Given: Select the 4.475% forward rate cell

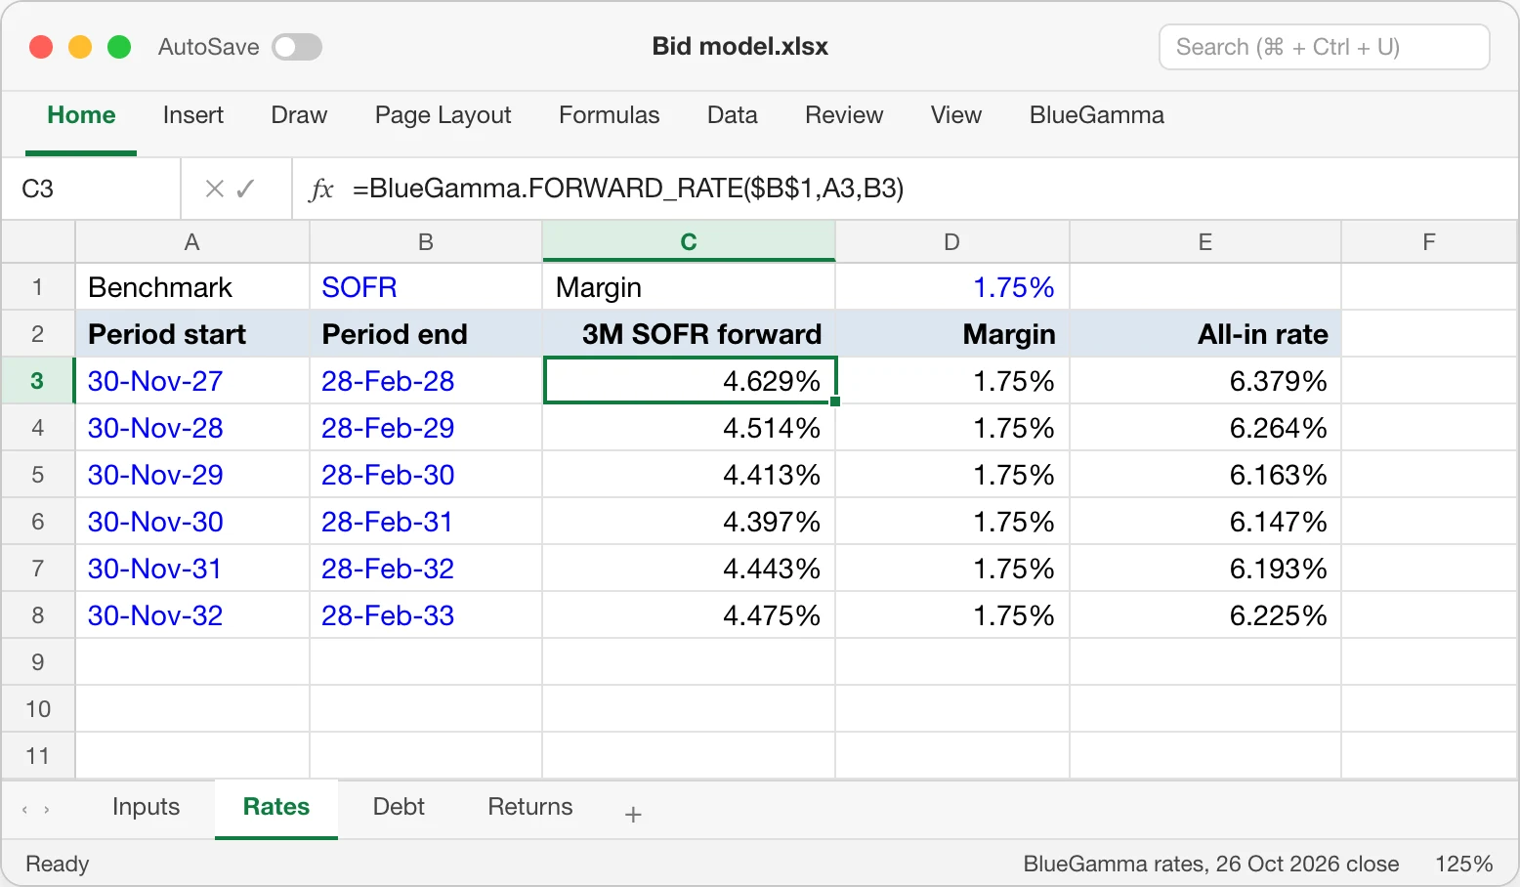Looking at the screenshot, I should point(689,615).
